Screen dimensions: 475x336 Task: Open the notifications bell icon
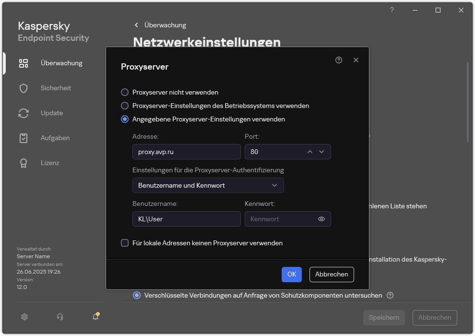pyautogui.click(x=95, y=317)
